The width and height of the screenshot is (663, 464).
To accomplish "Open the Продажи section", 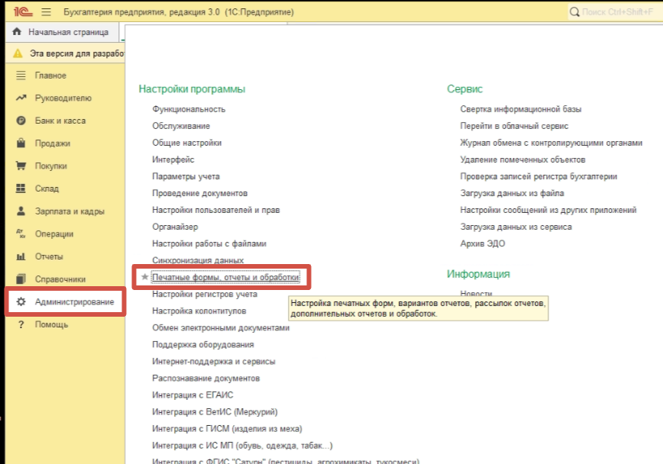I will 53,143.
